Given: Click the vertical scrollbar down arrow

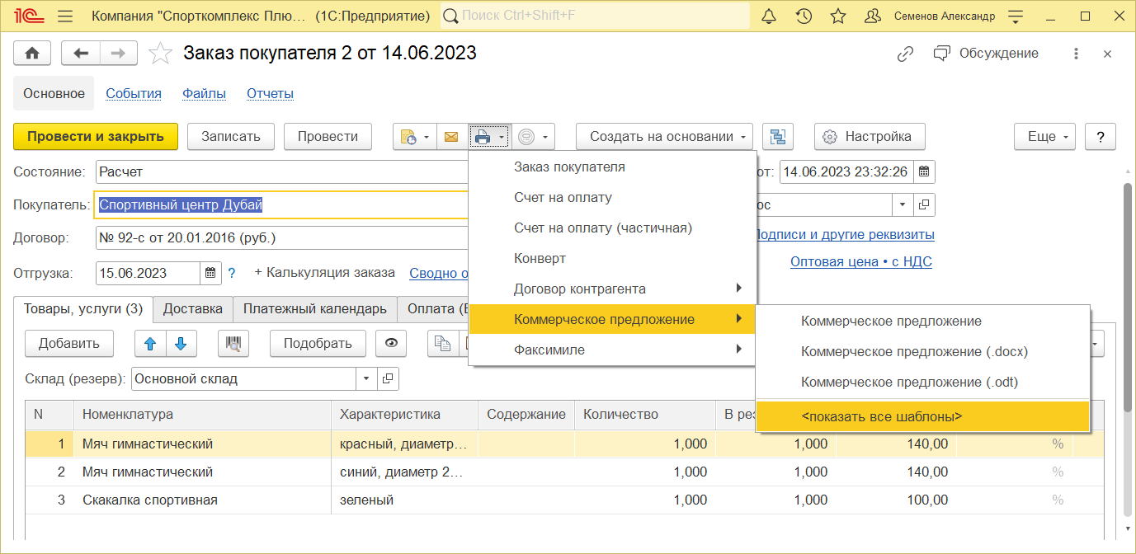Looking at the screenshot, I should [x=1128, y=528].
